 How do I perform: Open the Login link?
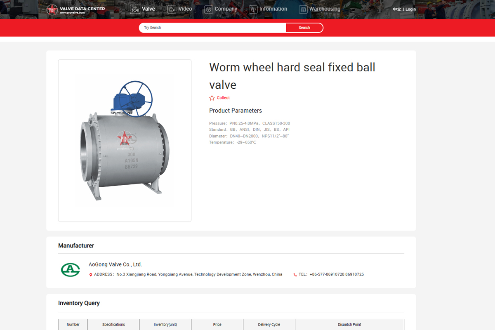[410, 9]
